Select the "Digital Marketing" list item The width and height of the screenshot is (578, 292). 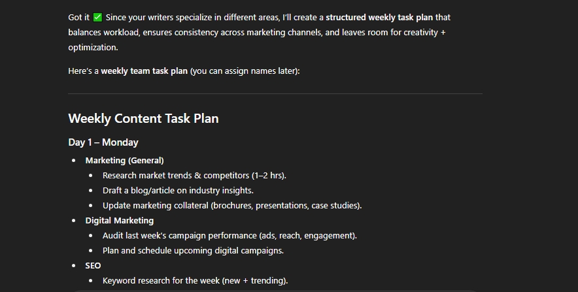119,221
